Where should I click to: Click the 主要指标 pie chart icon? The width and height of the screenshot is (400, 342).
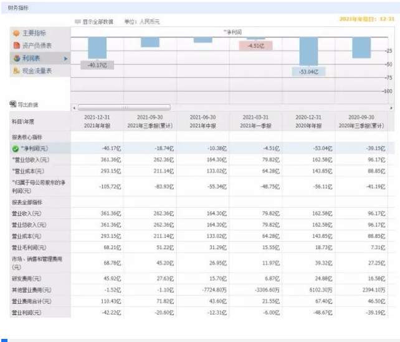tap(16, 33)
